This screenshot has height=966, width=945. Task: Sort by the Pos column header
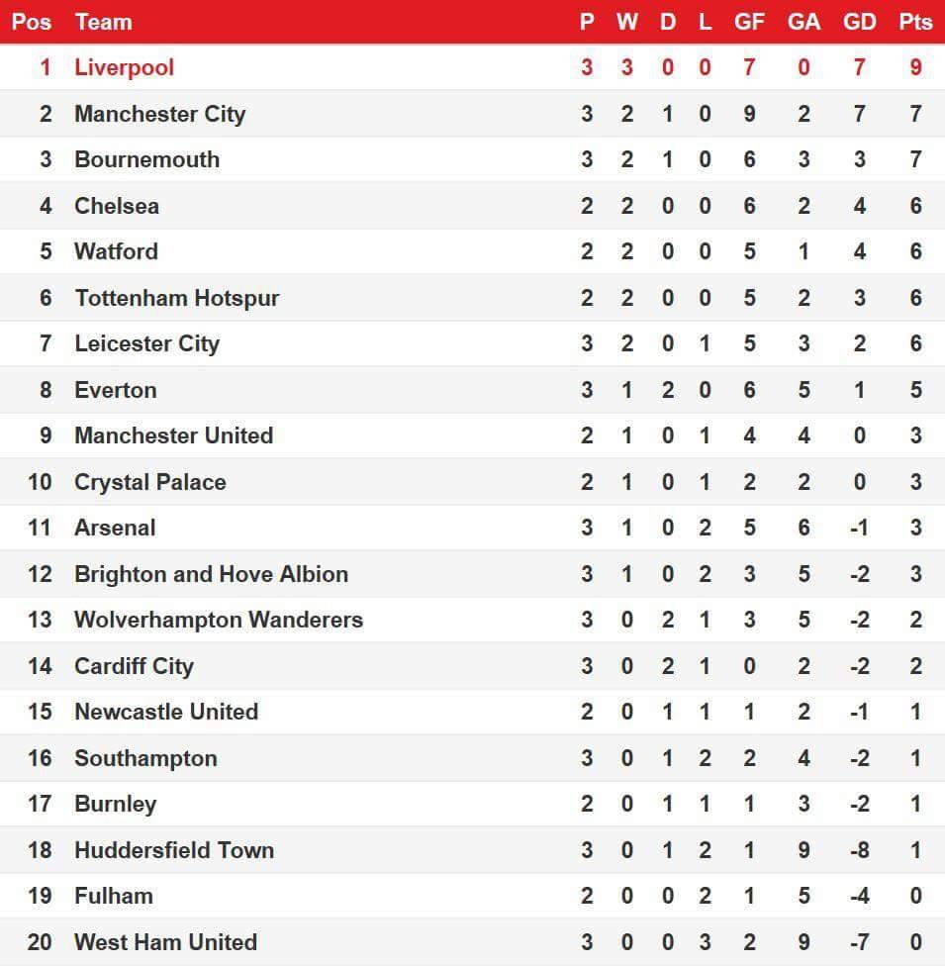click(x=32, y=22)
